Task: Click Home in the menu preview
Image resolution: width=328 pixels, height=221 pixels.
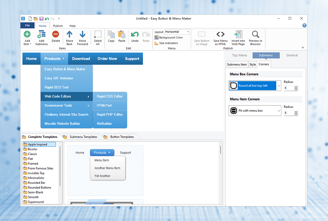Action: click(x=31, y=59)
